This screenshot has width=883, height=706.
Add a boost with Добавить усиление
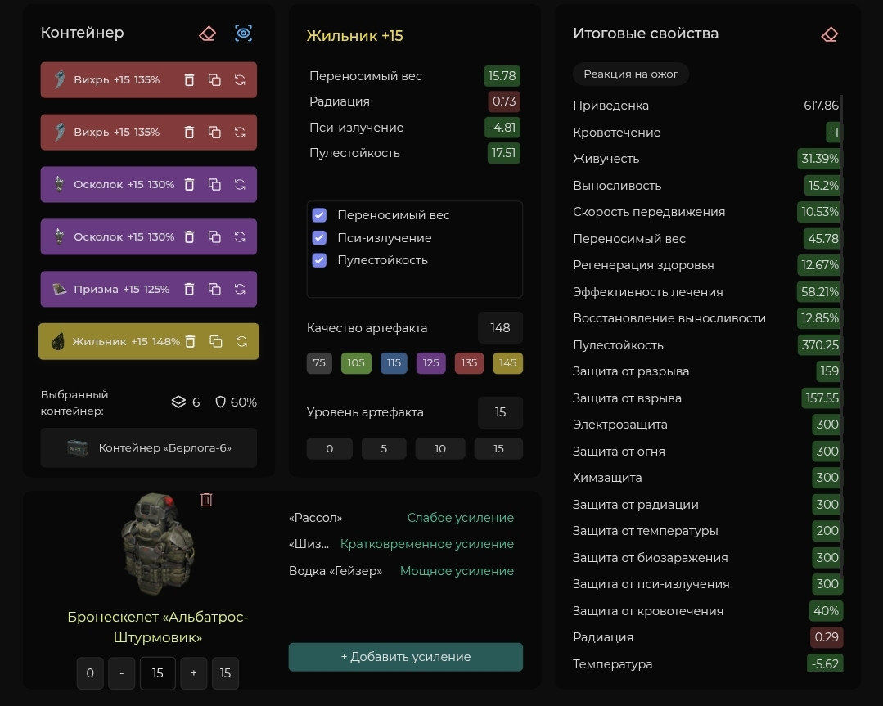point(405,657)
